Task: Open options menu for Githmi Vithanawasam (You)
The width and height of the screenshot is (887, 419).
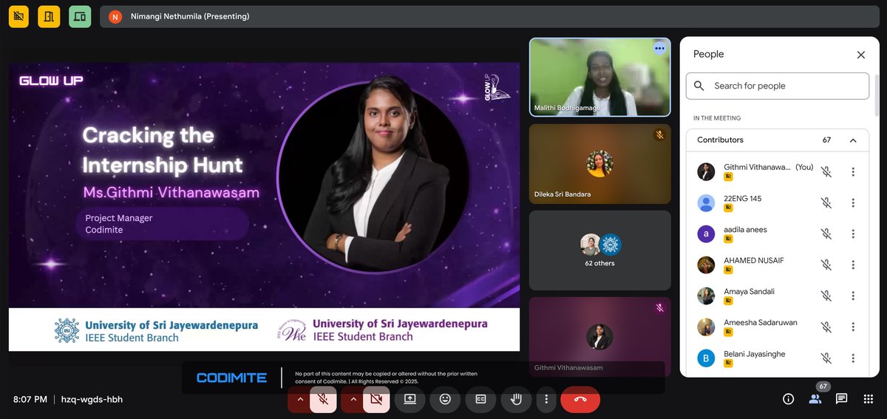Action: coord(853,172)
